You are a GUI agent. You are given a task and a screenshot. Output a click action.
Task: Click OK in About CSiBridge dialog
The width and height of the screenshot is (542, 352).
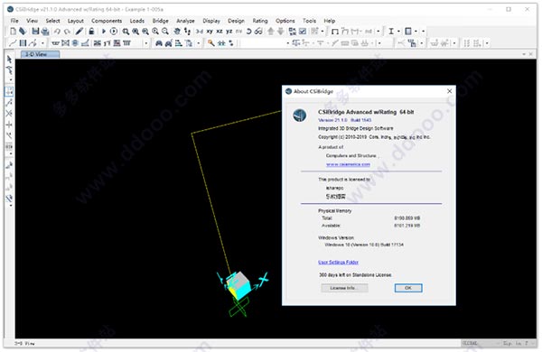click(408, 288)
